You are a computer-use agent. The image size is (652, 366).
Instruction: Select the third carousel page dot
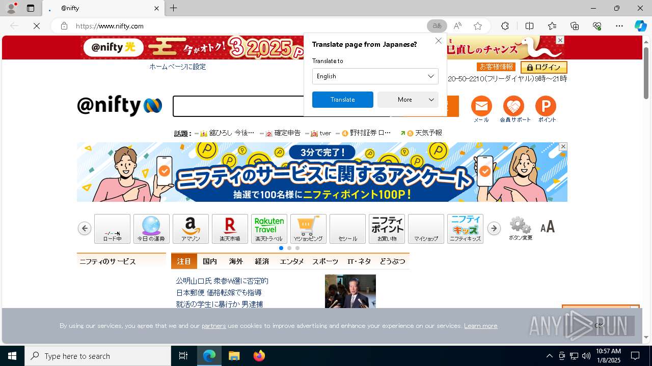click(x=297, y=248)
